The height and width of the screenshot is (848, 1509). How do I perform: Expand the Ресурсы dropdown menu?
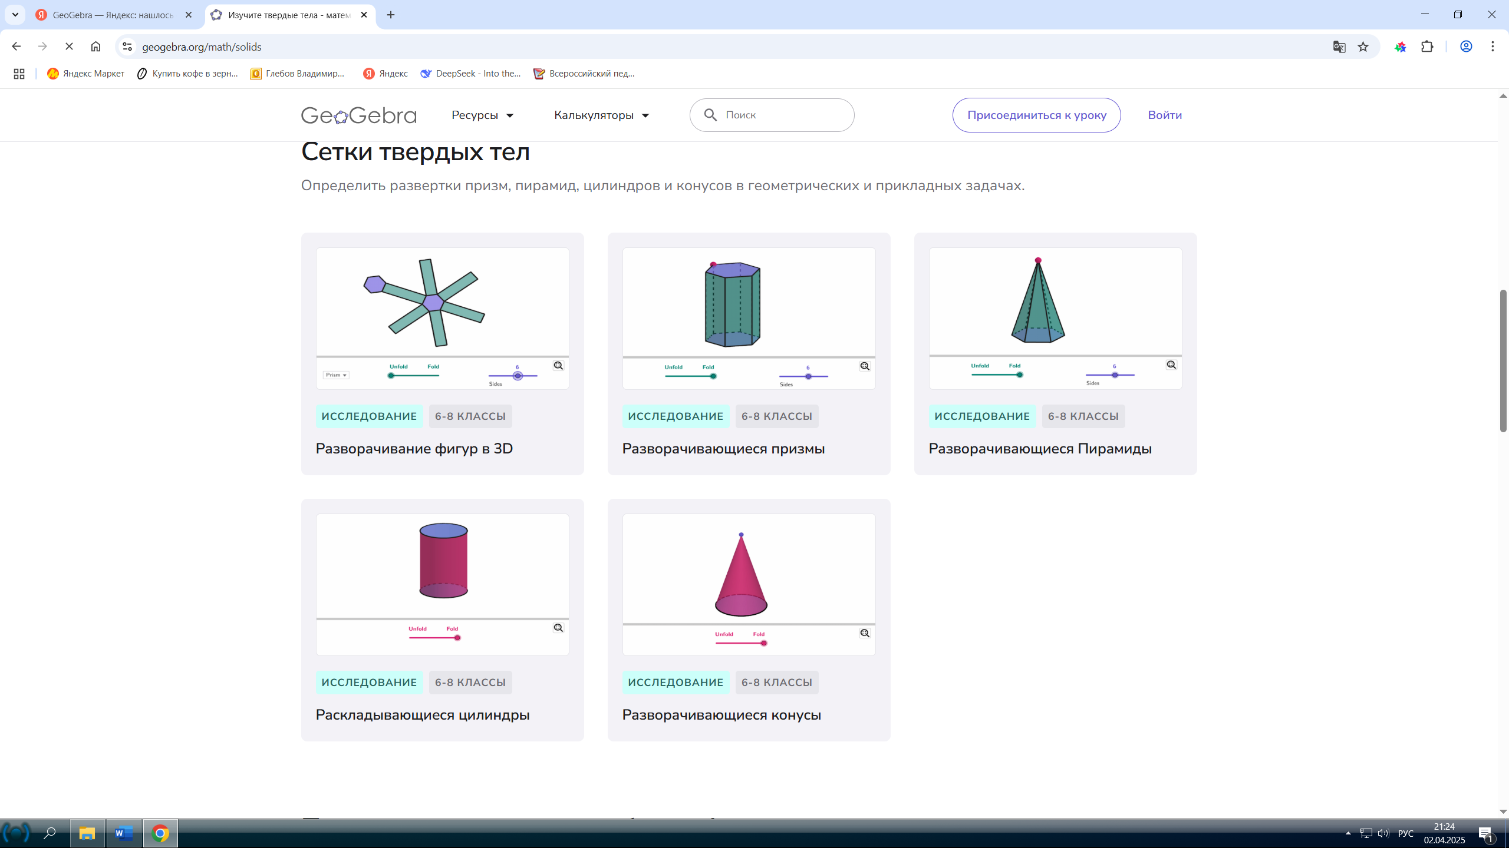pos(482,115)
